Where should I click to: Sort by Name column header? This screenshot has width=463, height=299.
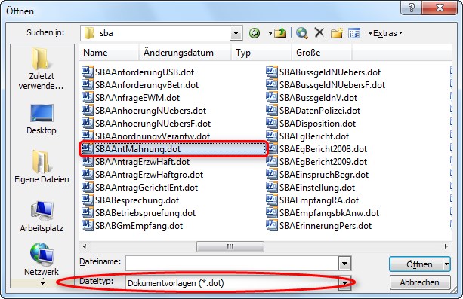[109, 53]
